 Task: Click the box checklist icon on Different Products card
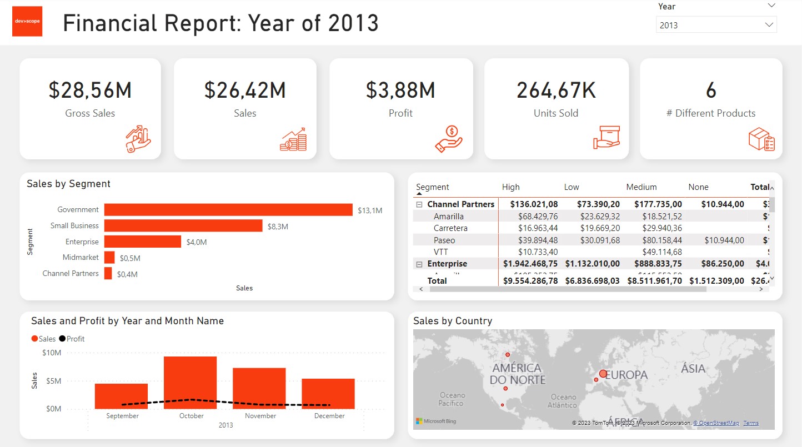[x=761, y=138]
